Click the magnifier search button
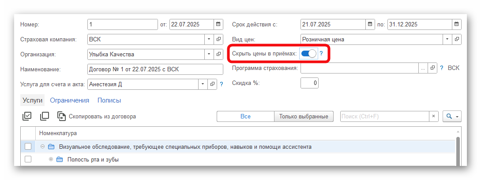 (449, 116)
